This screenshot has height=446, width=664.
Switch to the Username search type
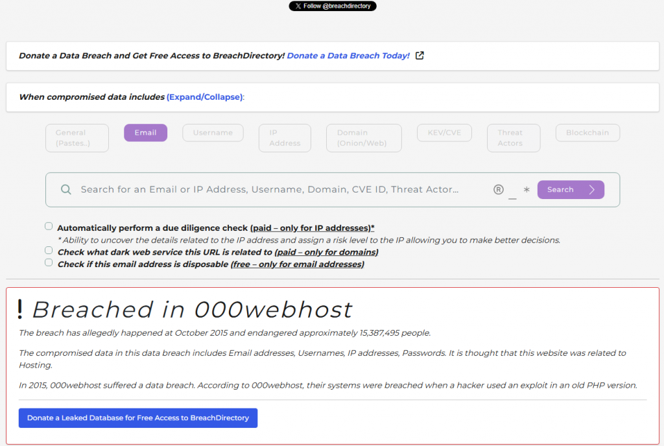pos(213,133)
